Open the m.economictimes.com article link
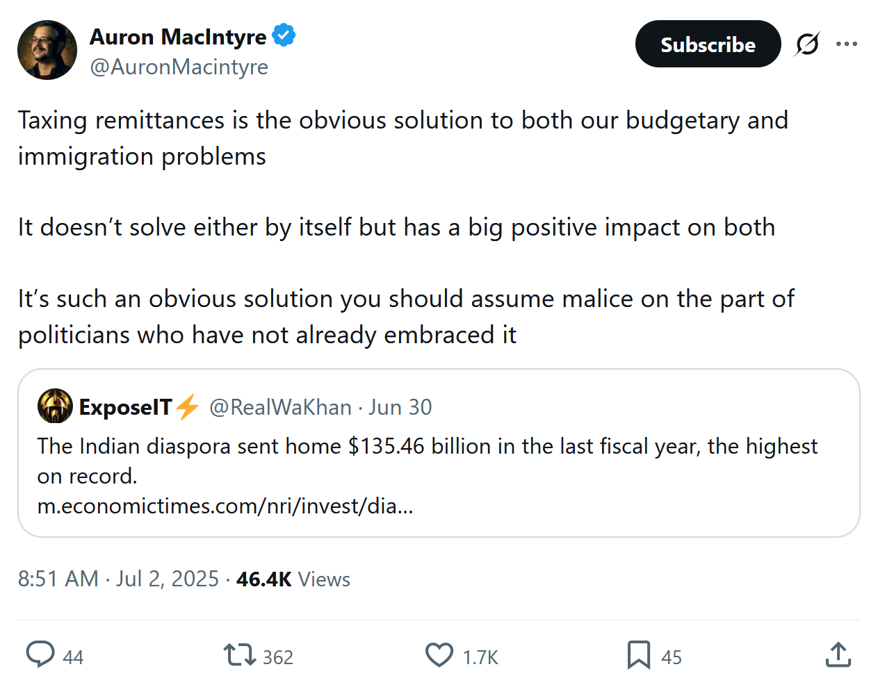 pos(225,506)
